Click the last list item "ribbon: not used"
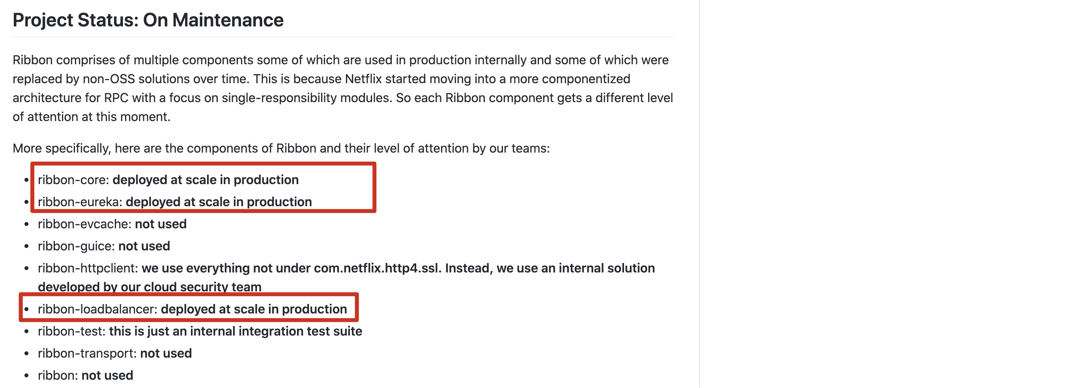The width and height of the screenshot is (1088, 388). click(x=85, y=375)
